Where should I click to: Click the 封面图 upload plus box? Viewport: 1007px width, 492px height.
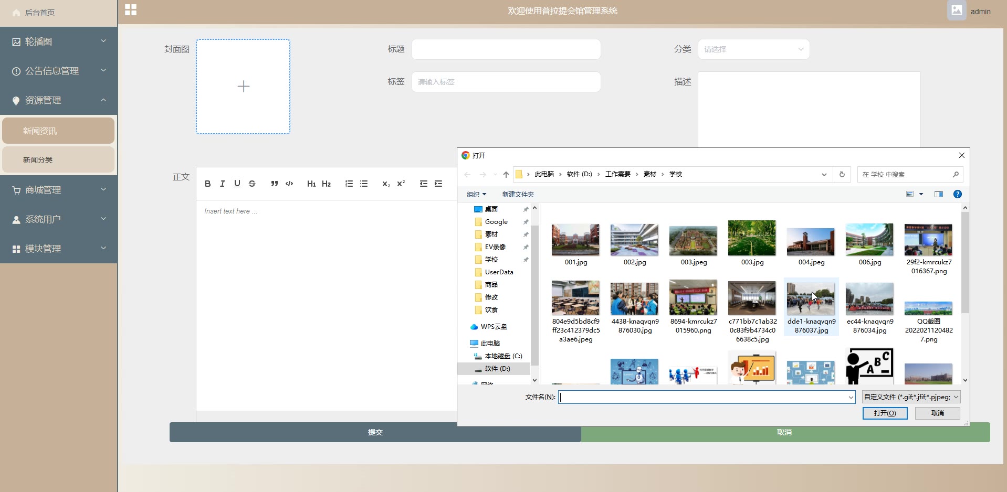pyautogui.click(x=243, y=87)
